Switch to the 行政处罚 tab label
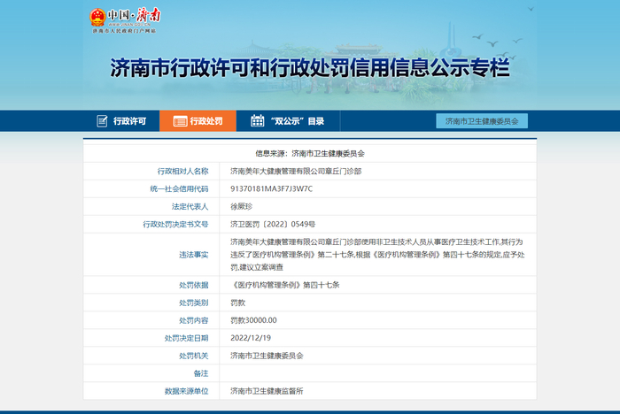Screen dimensions: 620x414 click(x=206, y=121)
